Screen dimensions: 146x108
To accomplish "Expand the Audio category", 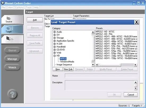I will (x=55, y=32).
